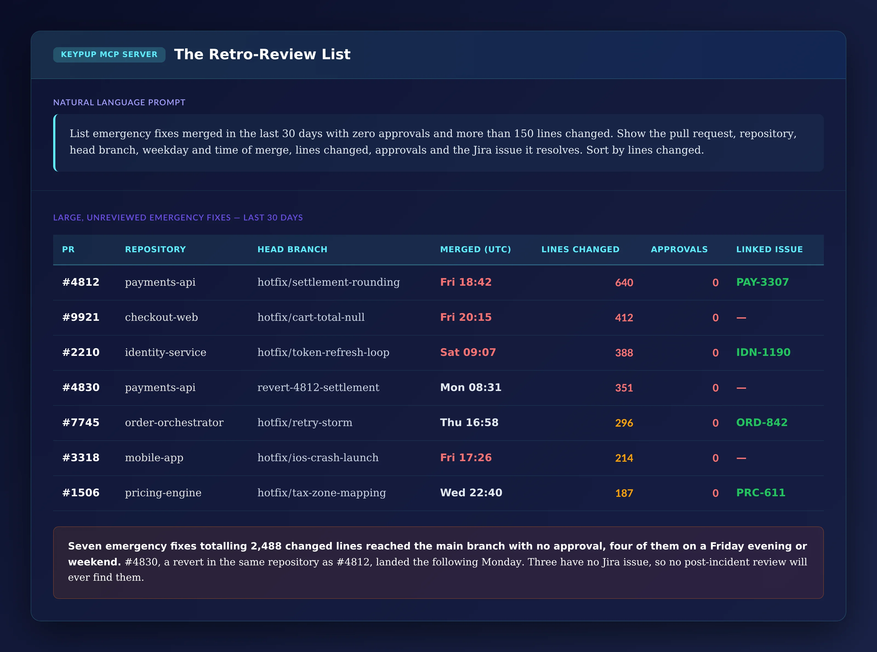Click the KEYPUP MCP SERVER badge
877x652 pixels.
[x=109, y=55]
